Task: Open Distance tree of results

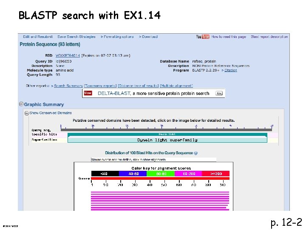Action: tap(139, 86)
